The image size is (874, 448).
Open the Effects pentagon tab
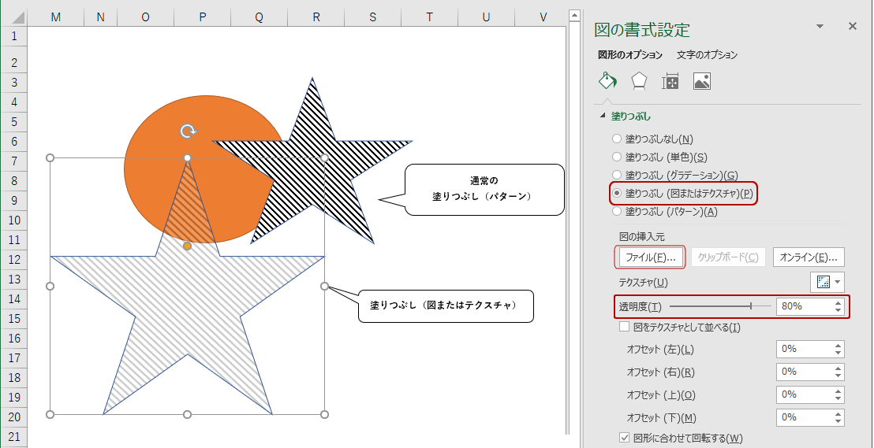tap(639, 81)
